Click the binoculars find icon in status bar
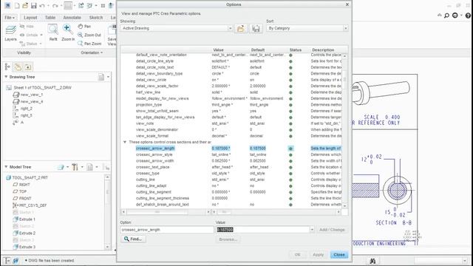Image resolution: width=473 pixels, height=266 pixels. (x=372, y=261)
